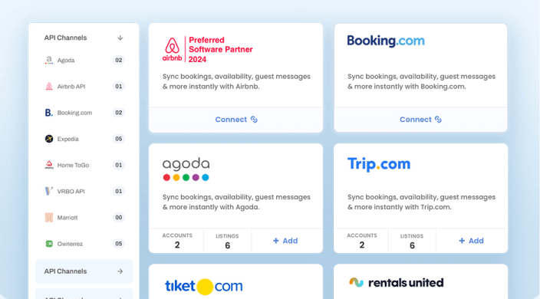Click the Ownerrez green icon
This screenshot has width=540, height=299.
[49, 244]
